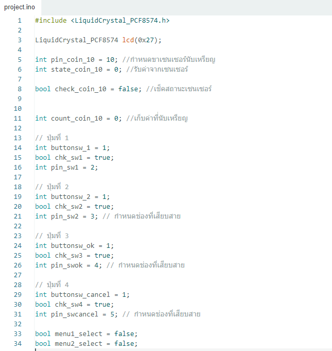Click line number 1 in gutter
332x351 pixels.
pos(20,21)
